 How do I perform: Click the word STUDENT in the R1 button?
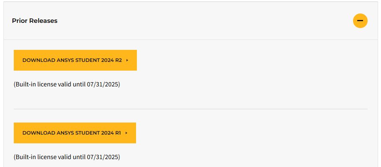88,133
